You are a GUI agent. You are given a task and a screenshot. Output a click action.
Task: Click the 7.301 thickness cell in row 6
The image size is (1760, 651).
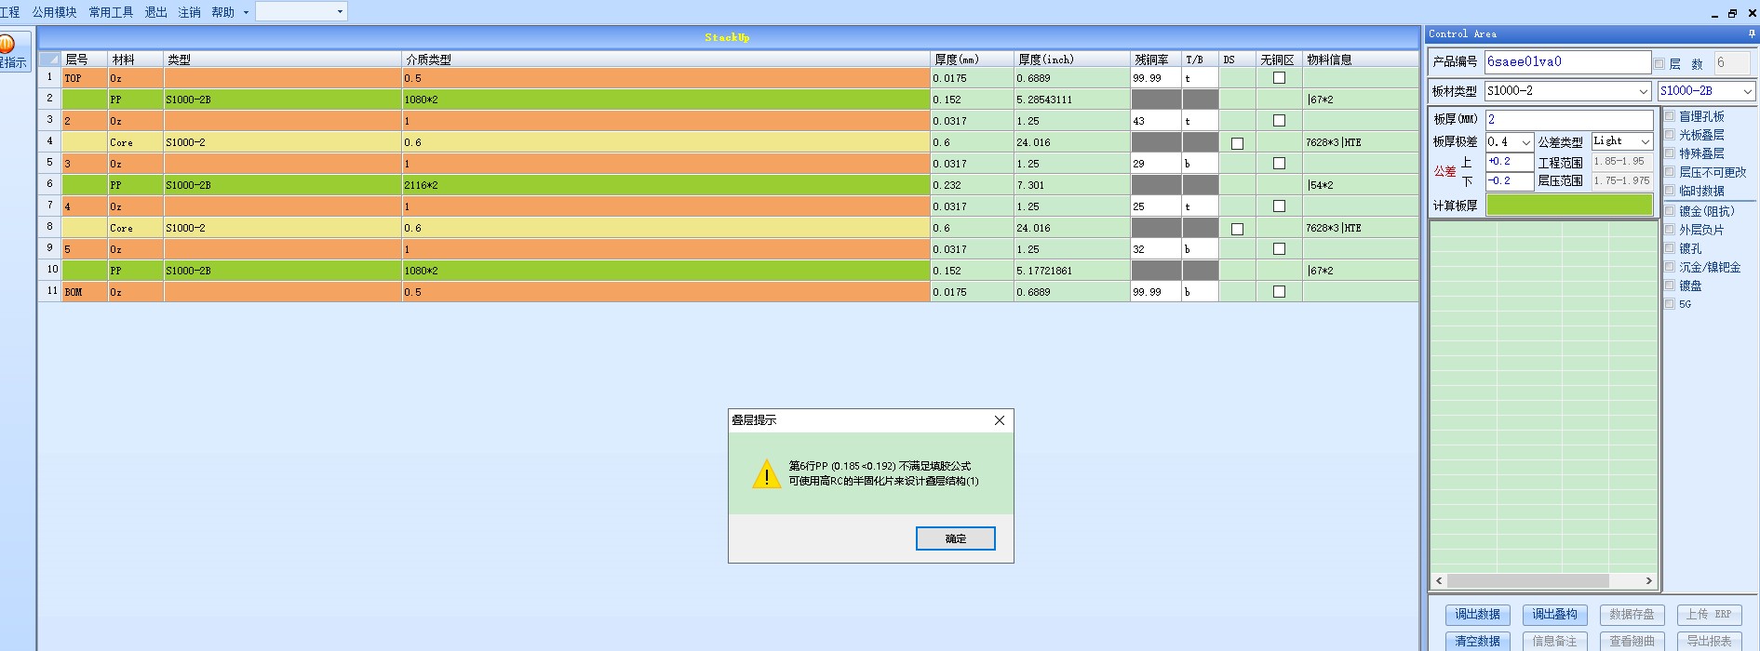point(1071,185)
